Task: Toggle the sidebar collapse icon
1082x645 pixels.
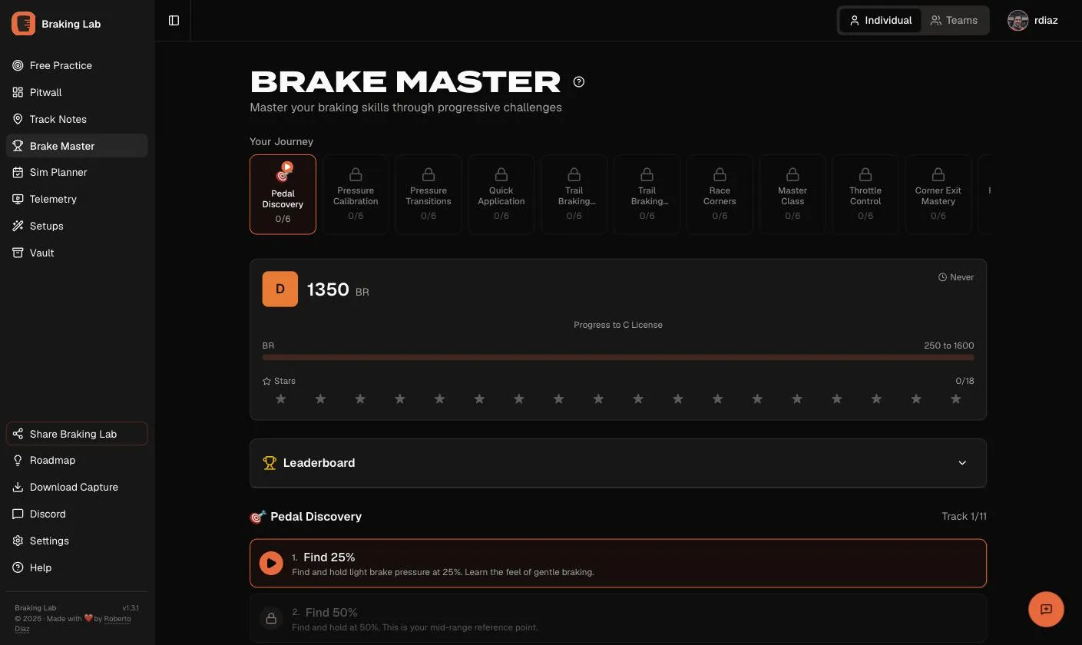Action: [x=174, y=21]
